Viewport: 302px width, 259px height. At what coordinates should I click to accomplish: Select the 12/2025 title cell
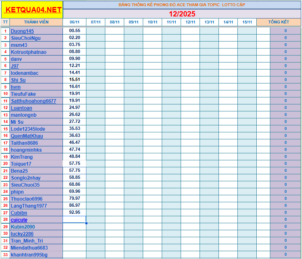coord(182,14)
